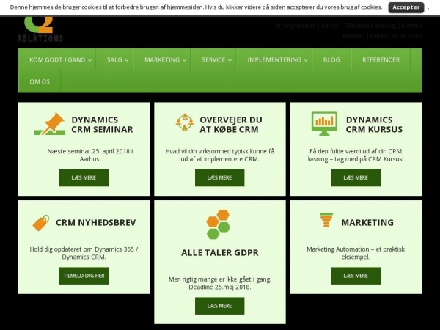Image resolution: width=440 pixels, height=330 pixels.
Task: Click the Dynamics CRM Seminar heading
Action: (102, 125)
